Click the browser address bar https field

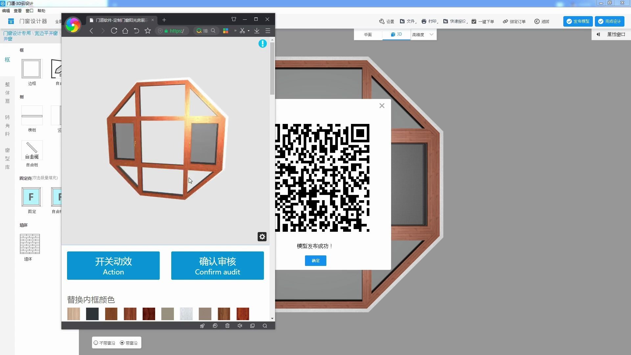(172, 31)
